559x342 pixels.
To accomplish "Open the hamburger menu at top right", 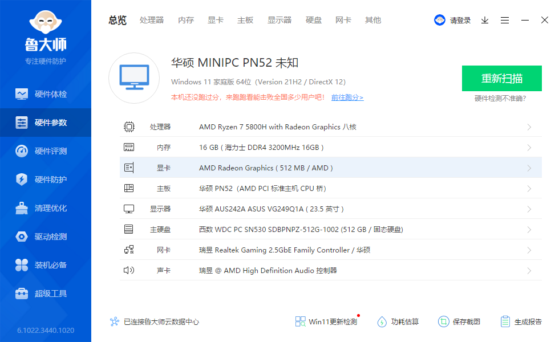I will coord(504,19).
